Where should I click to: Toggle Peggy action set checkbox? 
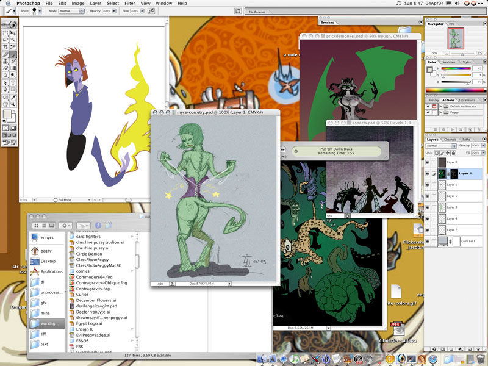click(x=428, y=112)
